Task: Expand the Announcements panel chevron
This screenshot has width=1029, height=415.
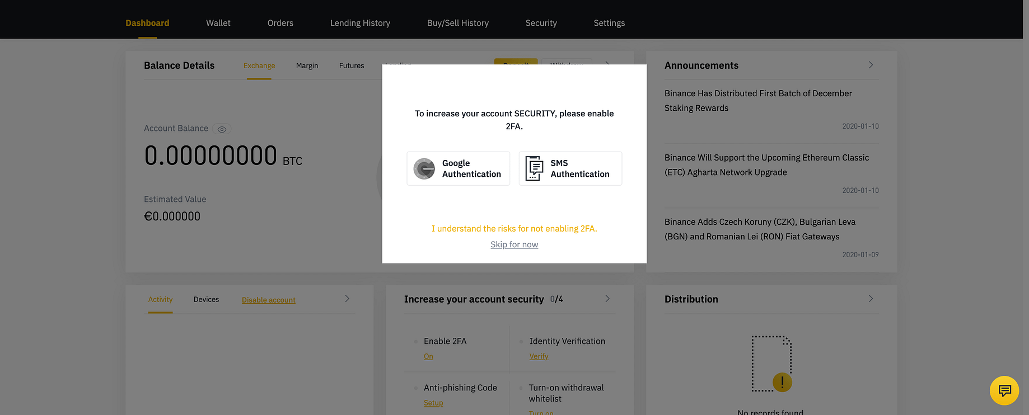Action: click(x=871, y=65)
